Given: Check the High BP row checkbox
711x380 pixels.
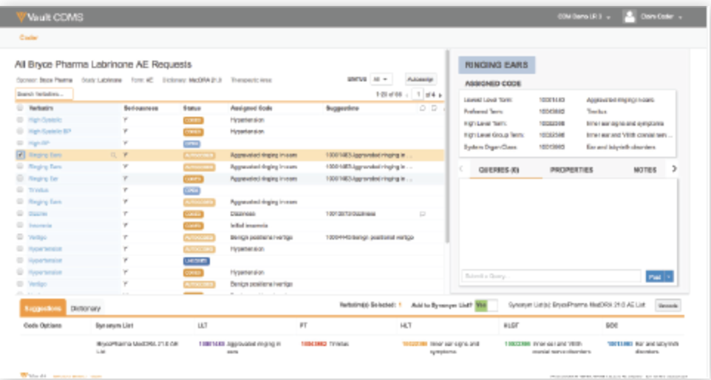Looking at the screenshot, I should [x=20, y=143].
